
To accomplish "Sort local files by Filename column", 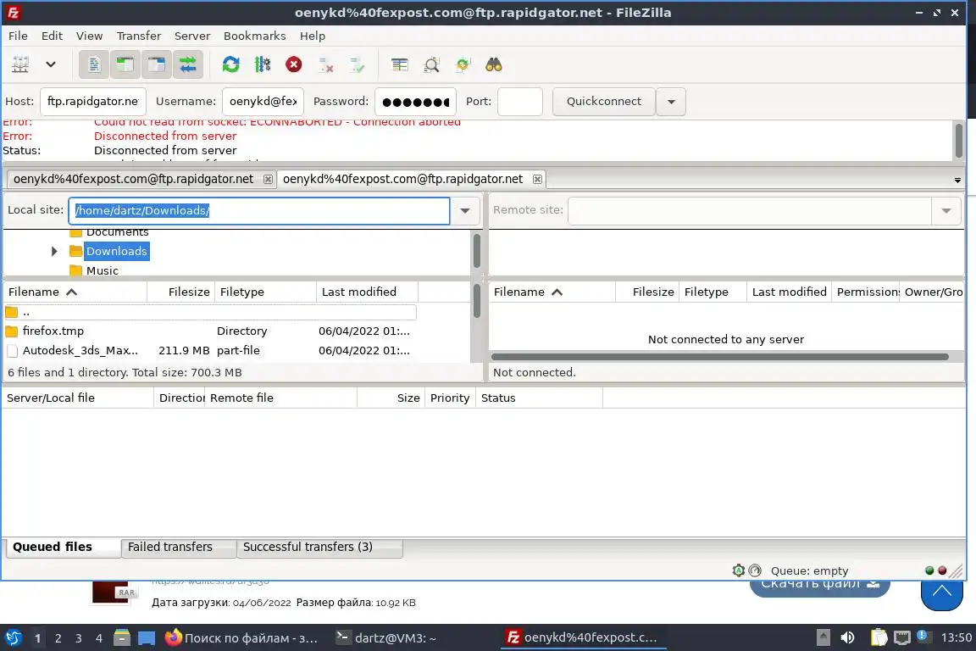I will (x=75, y=292).
